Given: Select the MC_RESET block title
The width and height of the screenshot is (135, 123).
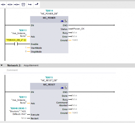Looking at the screenshot, I should tap(49, 84).
